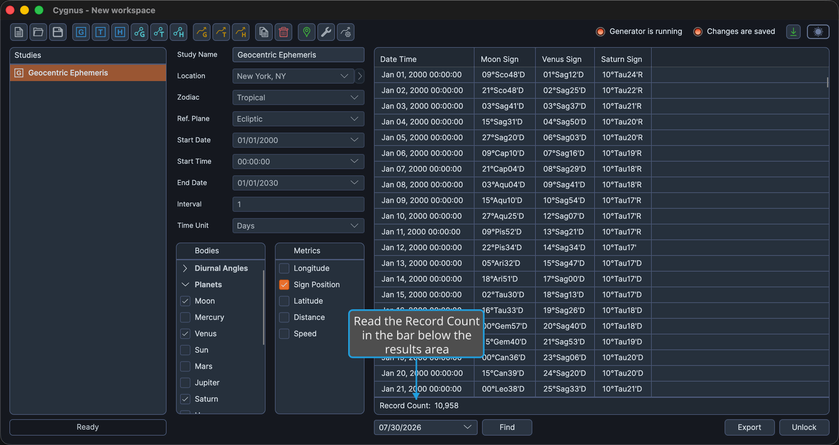This screenshot has width=839, height=445.
Task: Save workspace with floppy disk icon
Action: [x=58, y=32]
